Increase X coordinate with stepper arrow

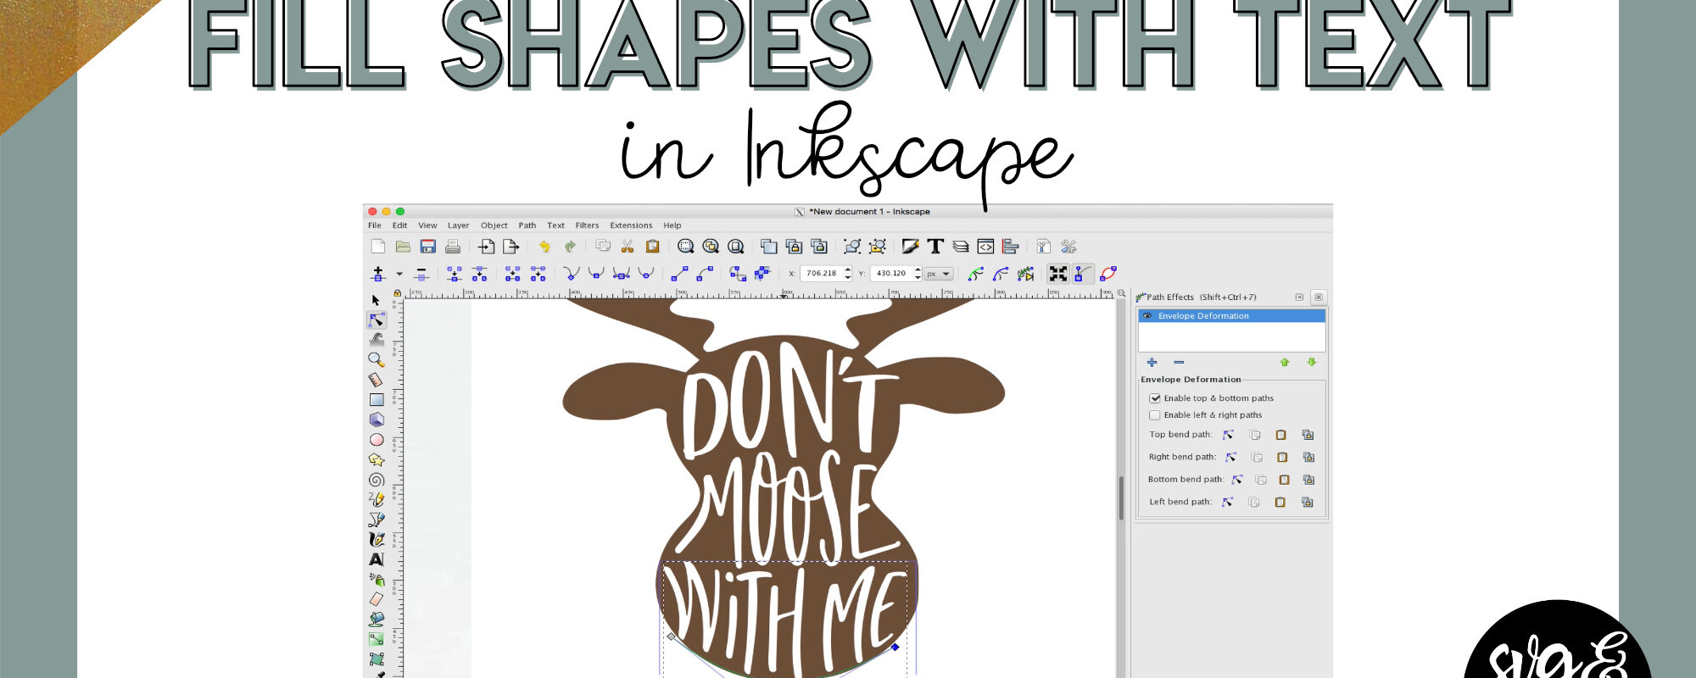coord(848,270)
